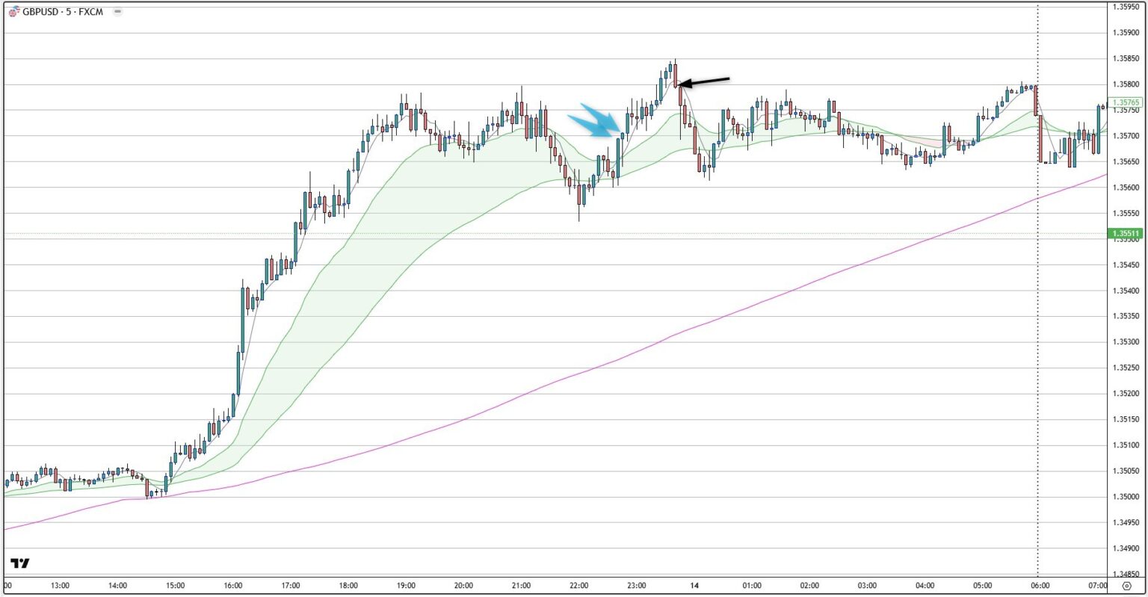Collapse legend with the gray dash button
The image size is (1148, 597).
[117, 12]
